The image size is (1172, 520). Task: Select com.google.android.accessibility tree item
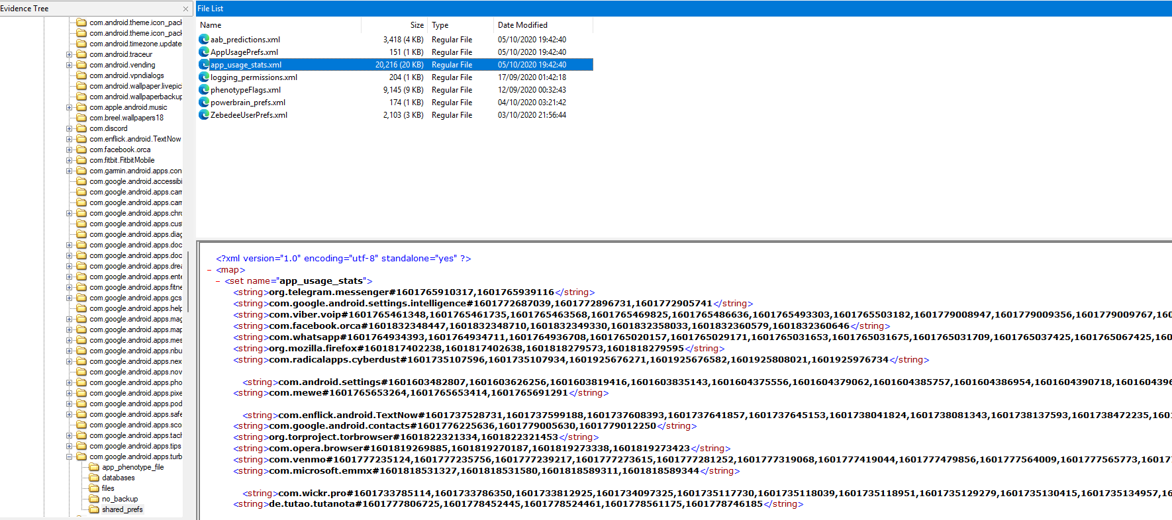pyautogui.click(x=136, y=181)
